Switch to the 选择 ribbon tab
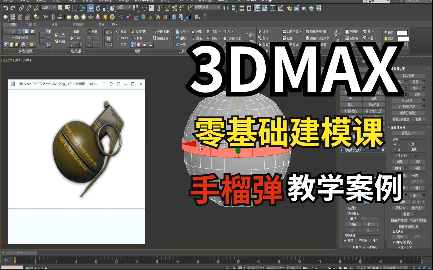 pos(55,24)
